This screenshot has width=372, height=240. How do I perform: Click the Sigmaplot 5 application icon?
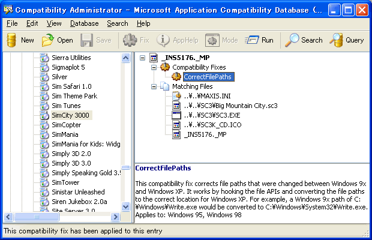(x=44, y=67)
